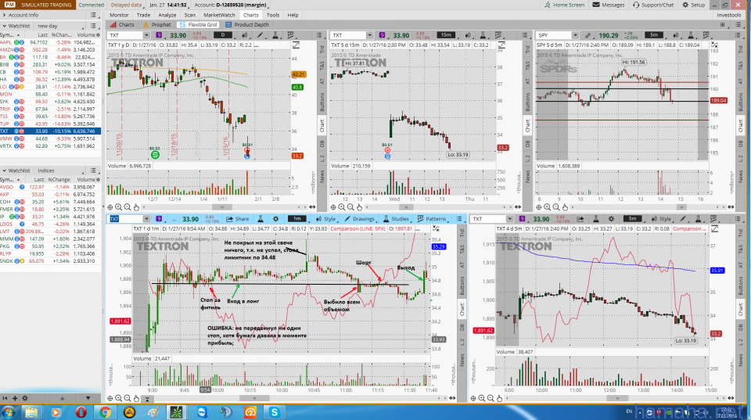Collapse the 'new day' Watchlist section
Screen dimensions: 751x420
click(x=5, y=26)
